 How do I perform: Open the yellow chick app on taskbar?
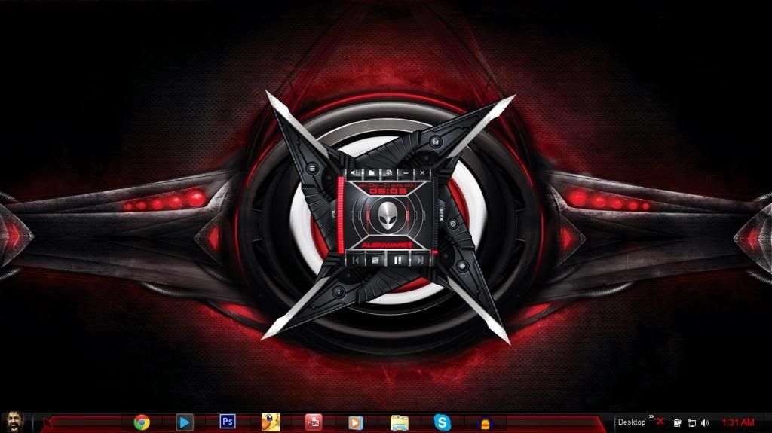tap(270, 422)
